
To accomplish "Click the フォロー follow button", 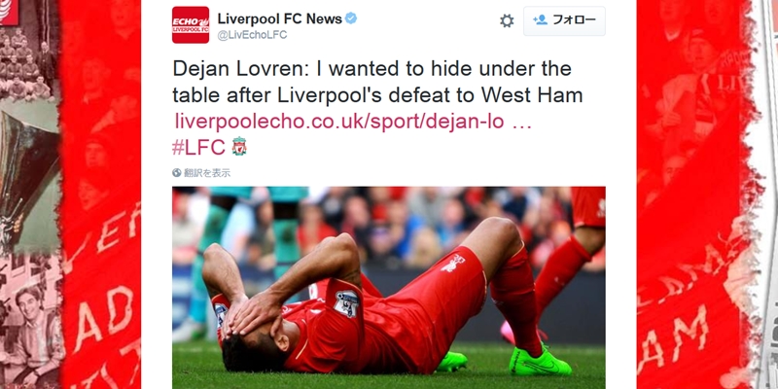I will (x=564, y=20).
